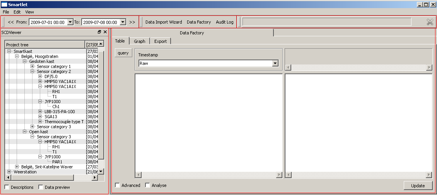Open the From date dropdown
The image size is (437, 195).
click(x=70, y=22)
